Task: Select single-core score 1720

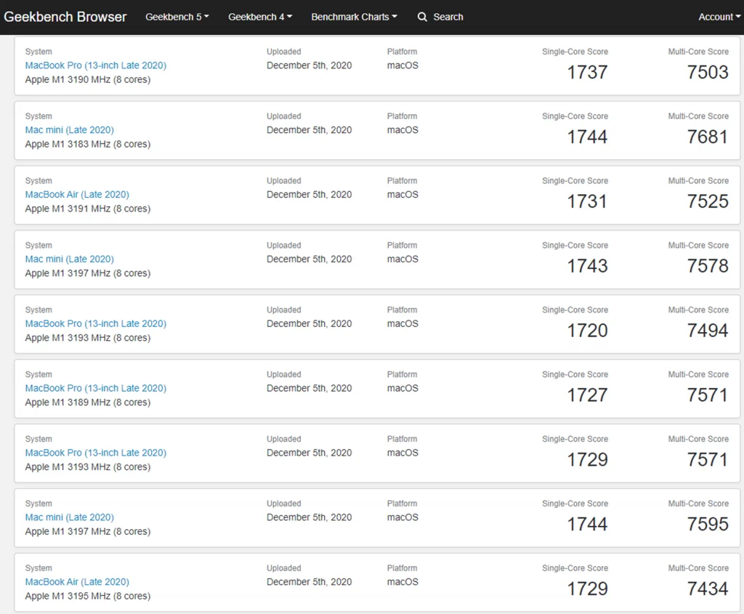Action: coord(587,330)
